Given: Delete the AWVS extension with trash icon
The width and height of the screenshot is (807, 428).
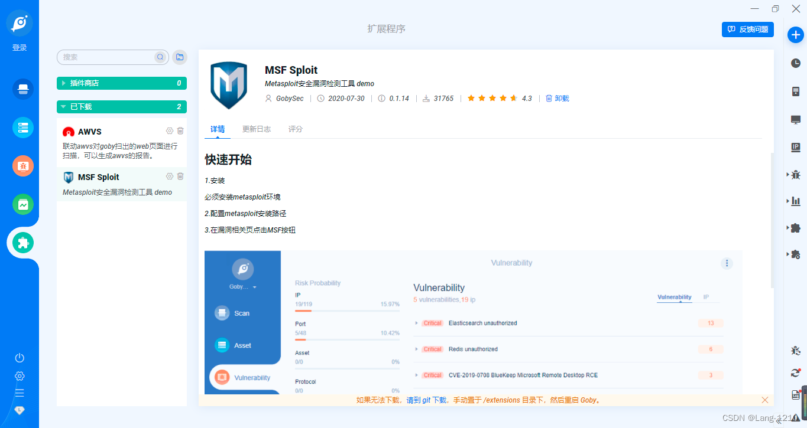Looking at the screenshot, I should [x=180, y=130].
